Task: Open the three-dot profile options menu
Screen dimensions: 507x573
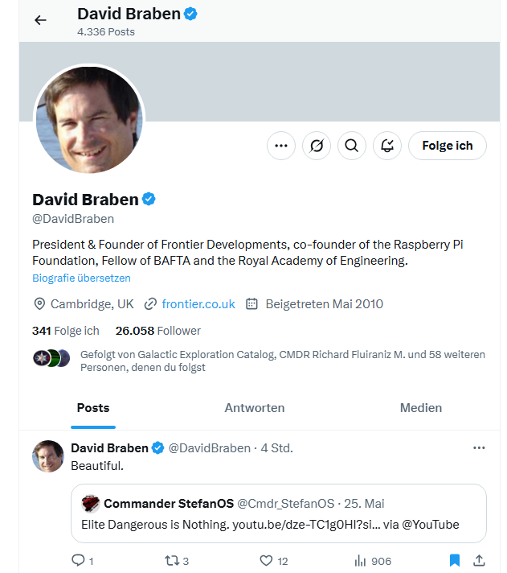Action: 281,146
